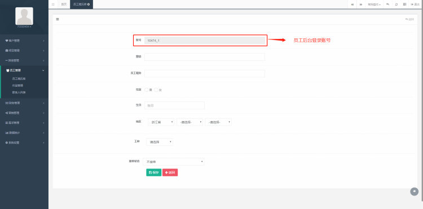Click the forward tabs-right double-arrow icon

coord(361,5)
